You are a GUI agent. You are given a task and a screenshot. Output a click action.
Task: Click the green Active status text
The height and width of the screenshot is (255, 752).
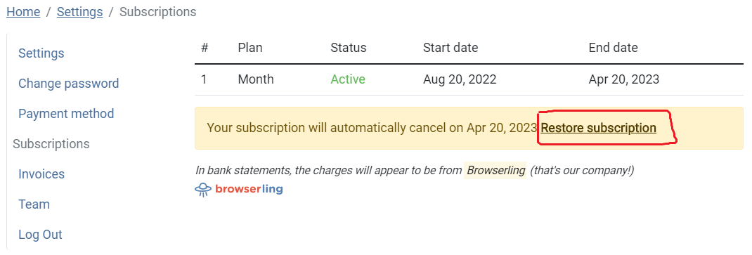tap(348, 79)
